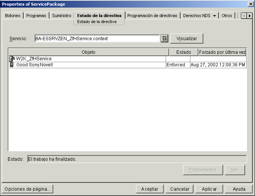The height and width of the screenshot is (196, 255).
Task: Open Ayuda help
Action: [239, 189]
